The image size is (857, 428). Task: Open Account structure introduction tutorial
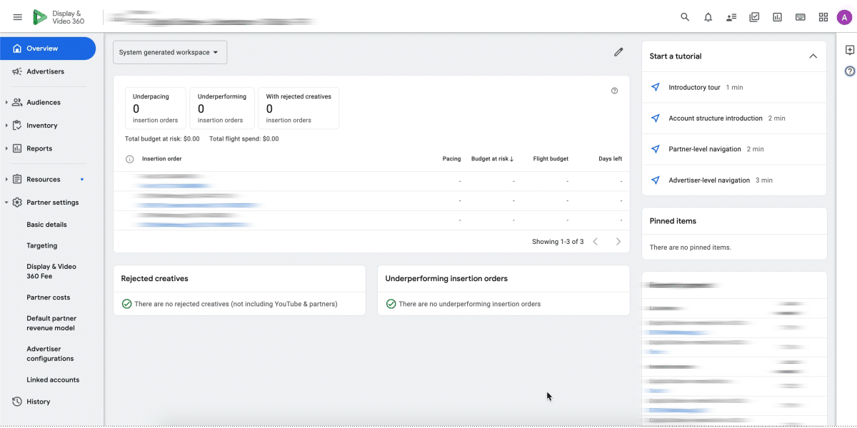click(715, 118)
